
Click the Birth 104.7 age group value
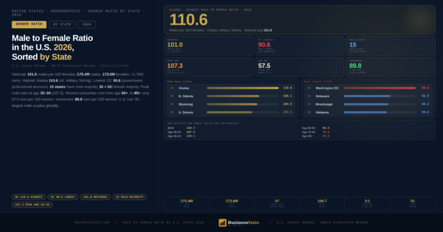pos(191,128)
